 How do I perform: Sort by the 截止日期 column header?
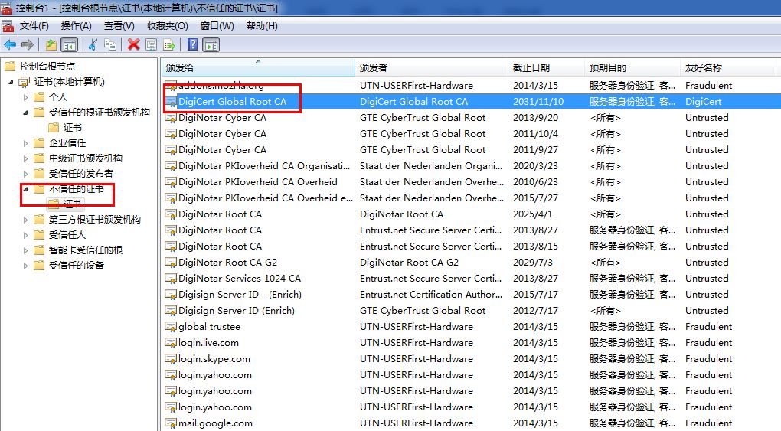point(547,68)
